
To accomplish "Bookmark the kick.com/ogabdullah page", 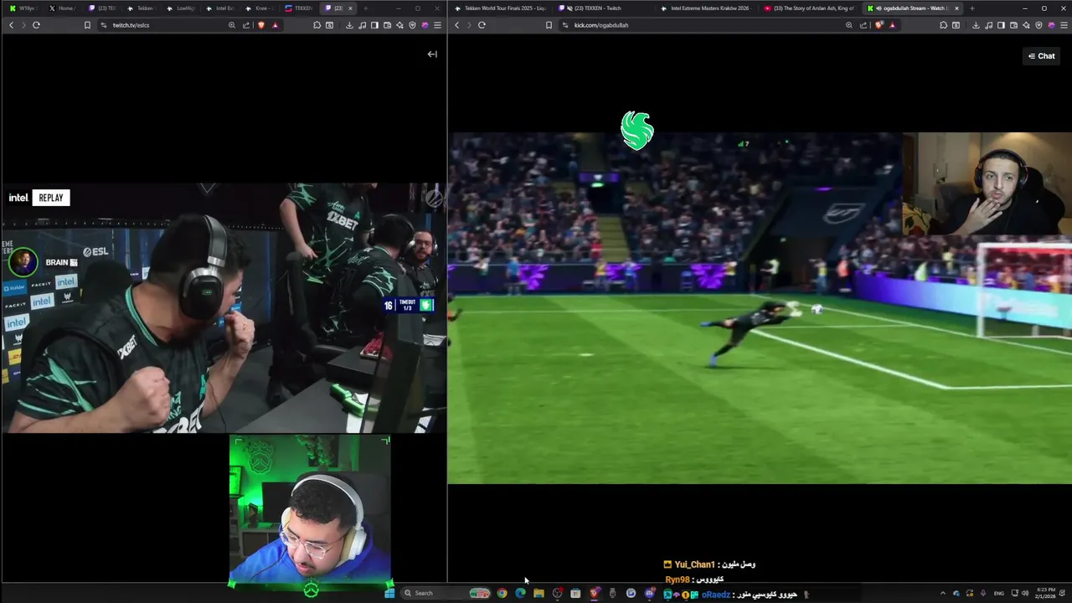I will click(x=549, y=25).
